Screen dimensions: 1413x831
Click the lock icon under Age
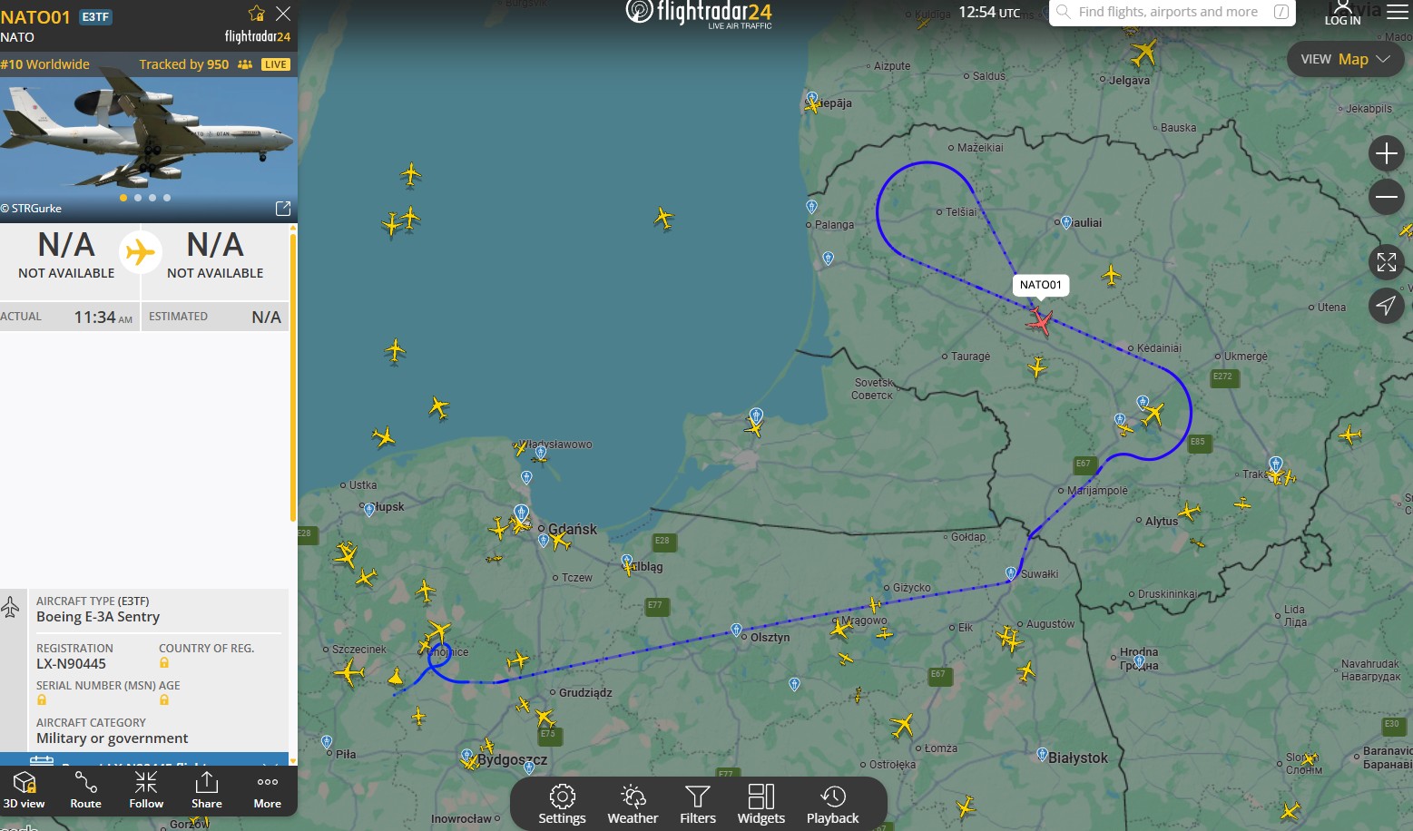pyautogui.click(x=164, y=700)
